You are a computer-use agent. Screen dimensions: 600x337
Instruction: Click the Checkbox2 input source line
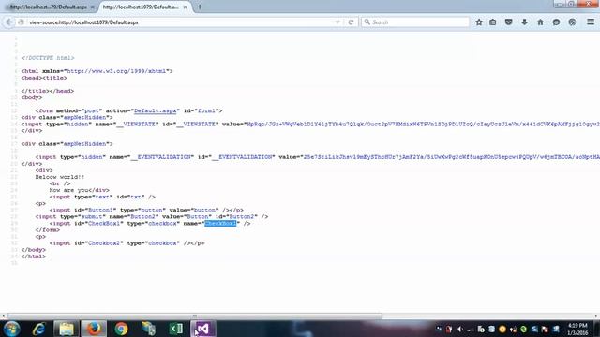[x=127, y=243]
